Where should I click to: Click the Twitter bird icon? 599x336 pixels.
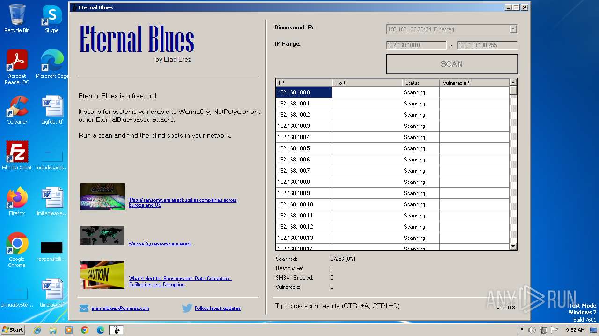click(187, 308)
